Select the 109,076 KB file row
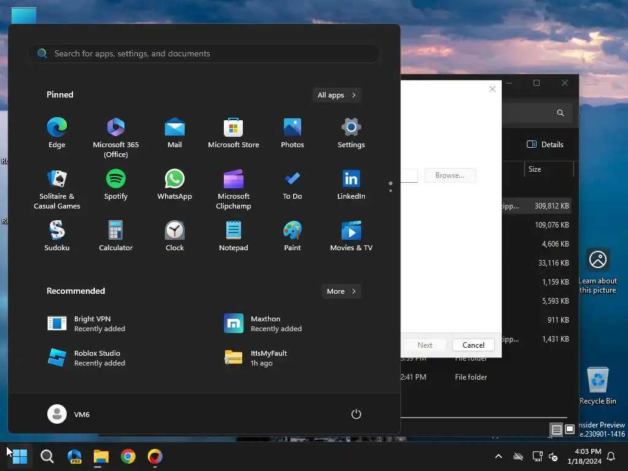628x471 pixels. [537, 224]
